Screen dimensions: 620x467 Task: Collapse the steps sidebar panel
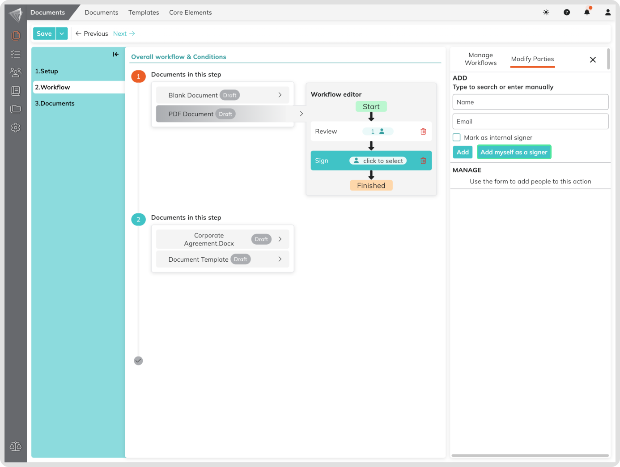click(115, 54)
